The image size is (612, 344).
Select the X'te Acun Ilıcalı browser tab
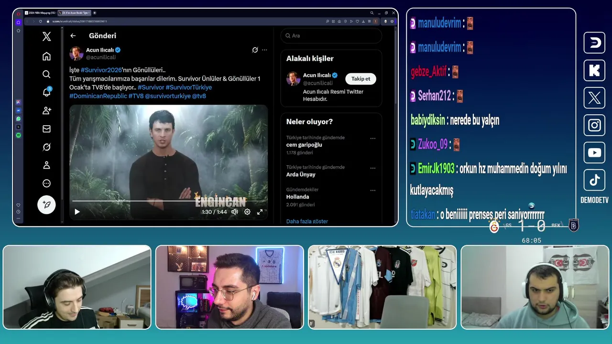[x=74, y=13]
